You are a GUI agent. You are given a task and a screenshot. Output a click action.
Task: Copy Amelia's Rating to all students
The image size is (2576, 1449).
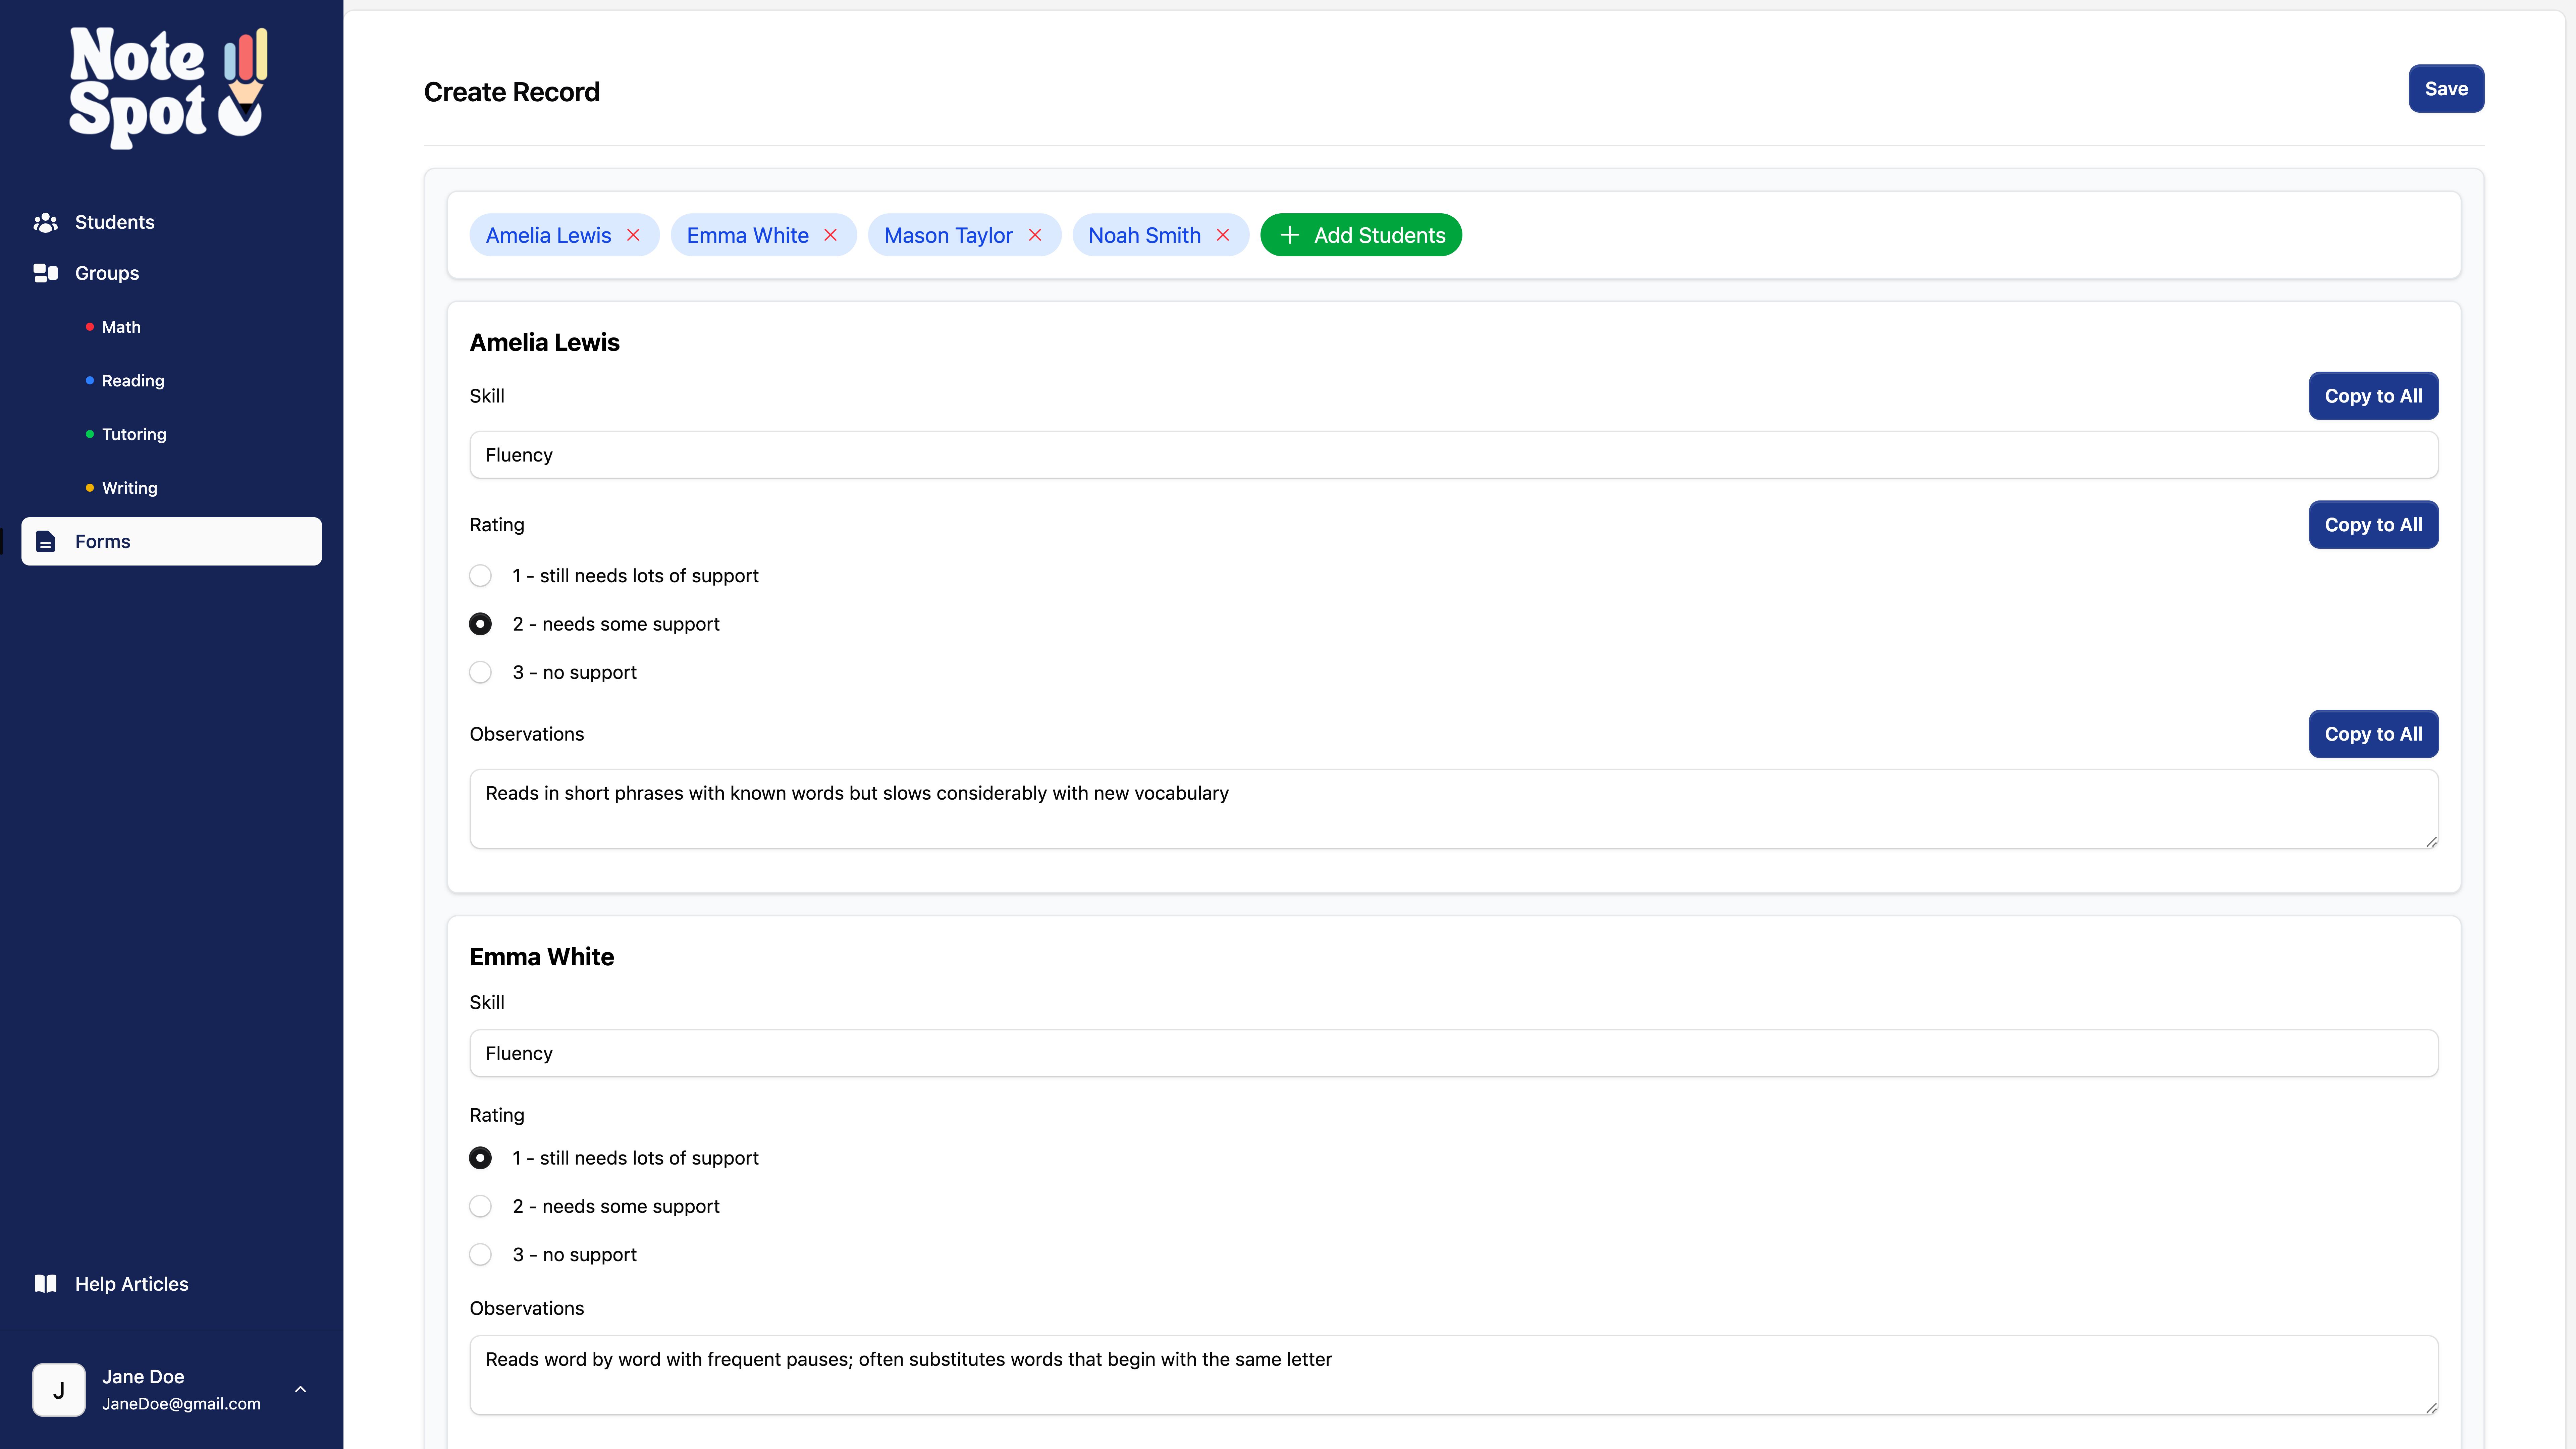[x=2373, y=525]
